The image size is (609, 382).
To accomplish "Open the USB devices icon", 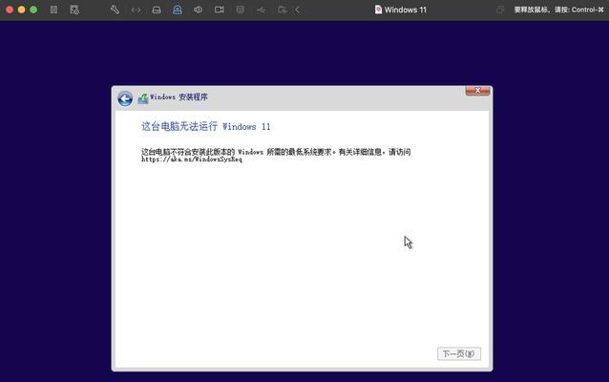I will 262,11.
